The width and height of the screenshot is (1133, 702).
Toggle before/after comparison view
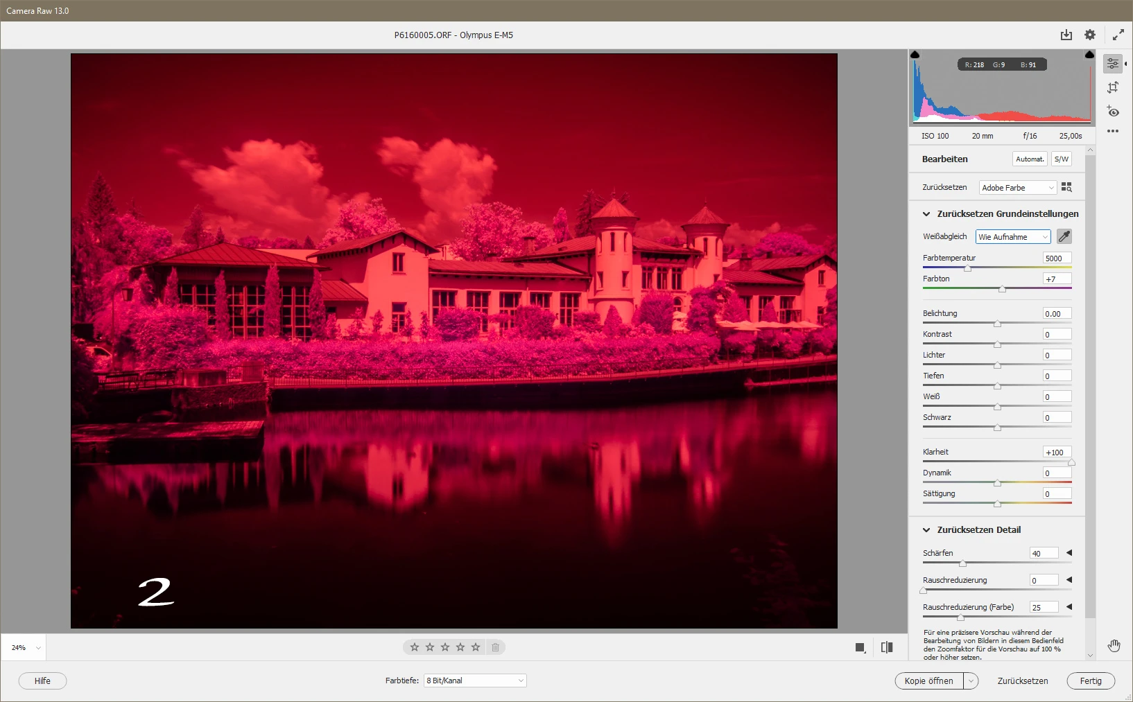(886, 647)
